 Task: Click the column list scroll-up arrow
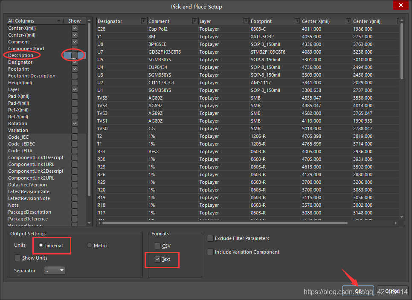coord(89,20)
